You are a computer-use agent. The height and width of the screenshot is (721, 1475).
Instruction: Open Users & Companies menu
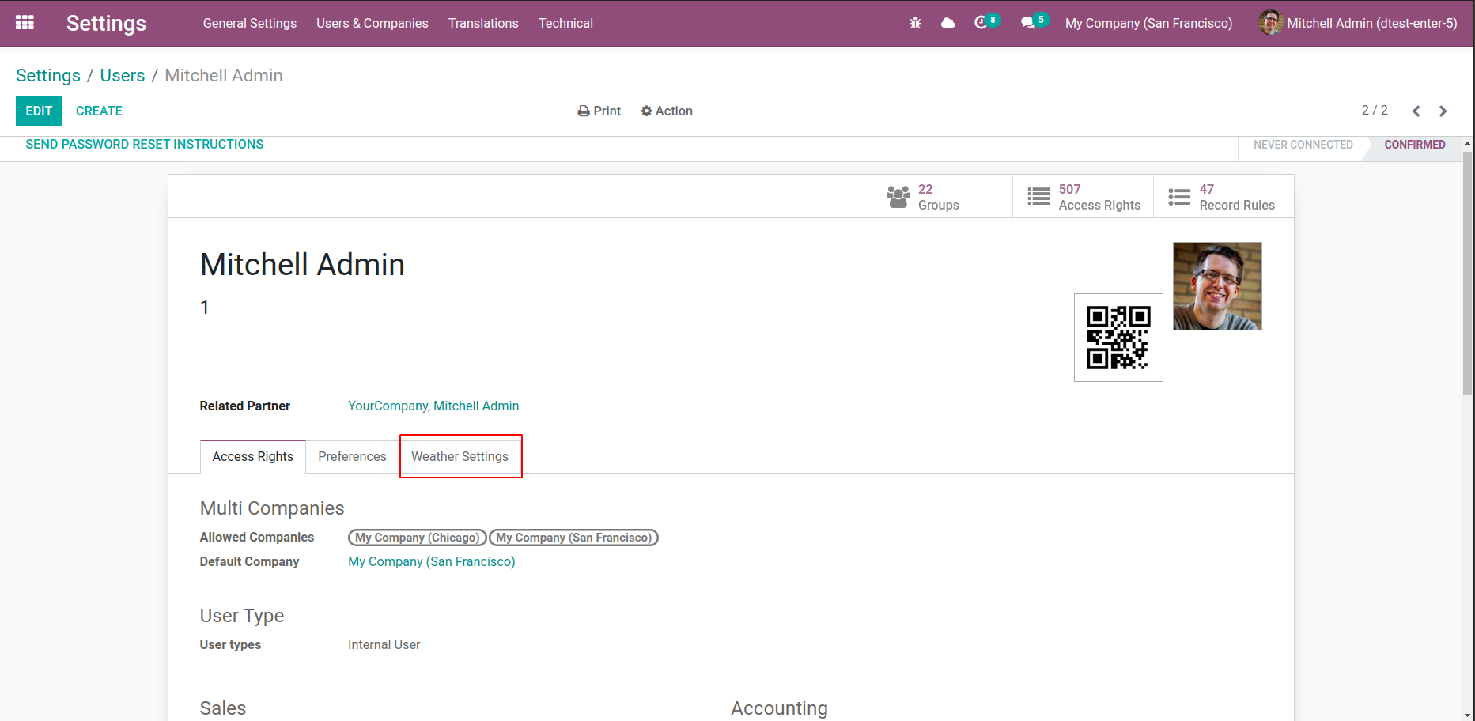point(373,23)
